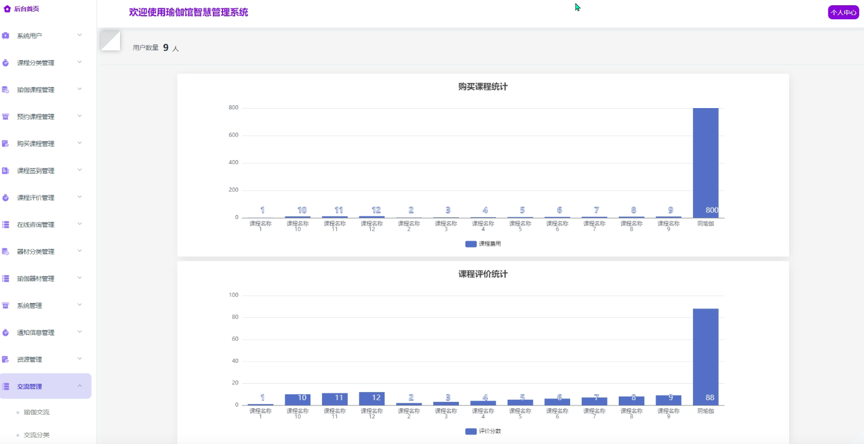Open the 系统管理 menu
Image resolution: width=864 pixels, height=444 pixels.
[46, 305]
